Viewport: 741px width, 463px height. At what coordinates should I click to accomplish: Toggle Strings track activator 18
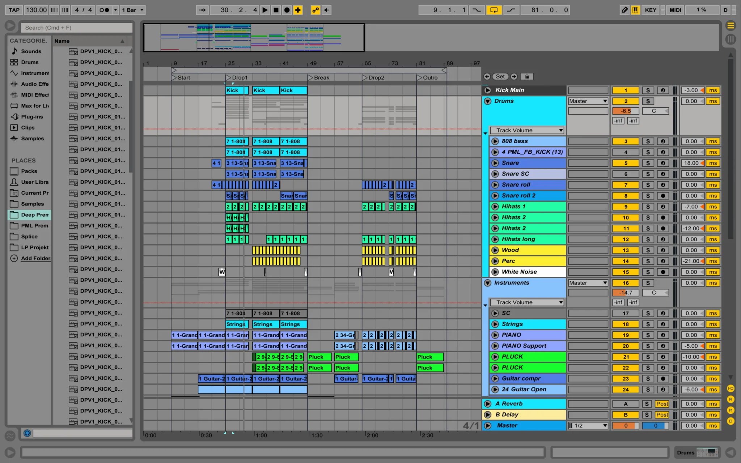coord(626,324)
